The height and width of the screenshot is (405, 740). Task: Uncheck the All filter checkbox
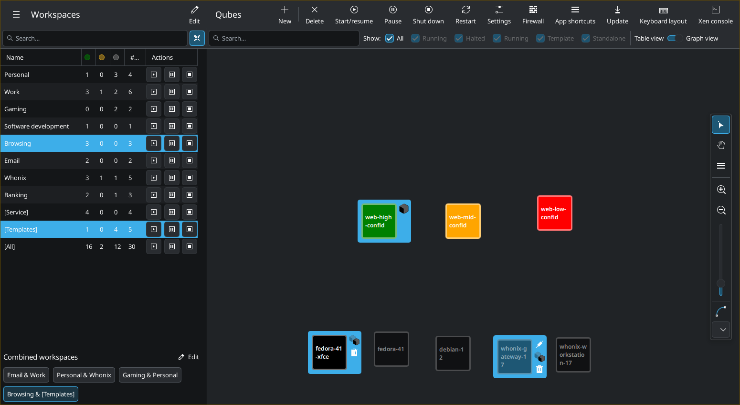(x=390, y=38)
